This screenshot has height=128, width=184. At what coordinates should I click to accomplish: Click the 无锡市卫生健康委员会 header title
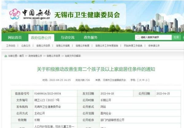[x=87, y=15]
